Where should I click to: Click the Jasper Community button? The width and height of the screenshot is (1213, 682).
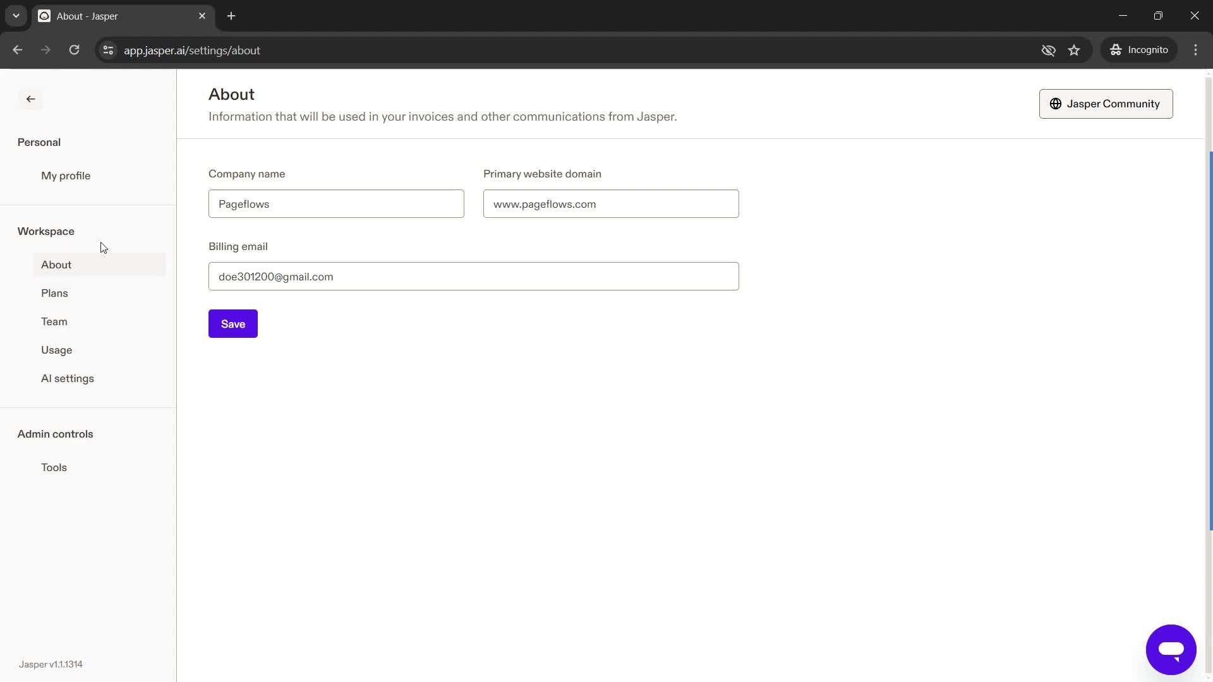1106,104
